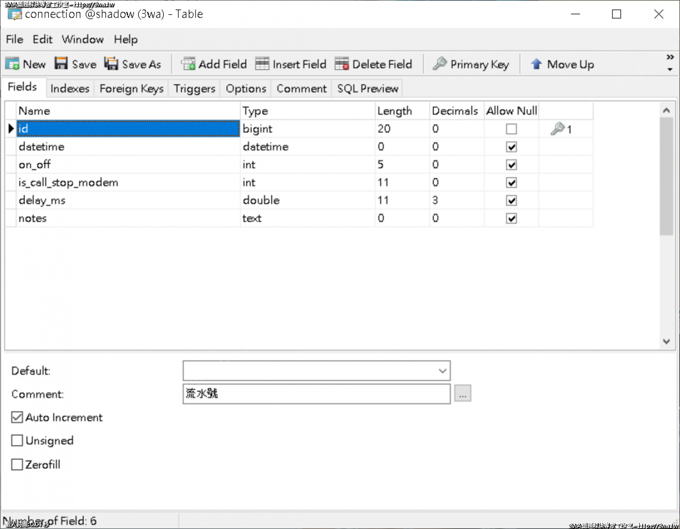Click the Move Up arrow icon
Viewport: 680px width, 529px height.
click(x=537, y=64)
